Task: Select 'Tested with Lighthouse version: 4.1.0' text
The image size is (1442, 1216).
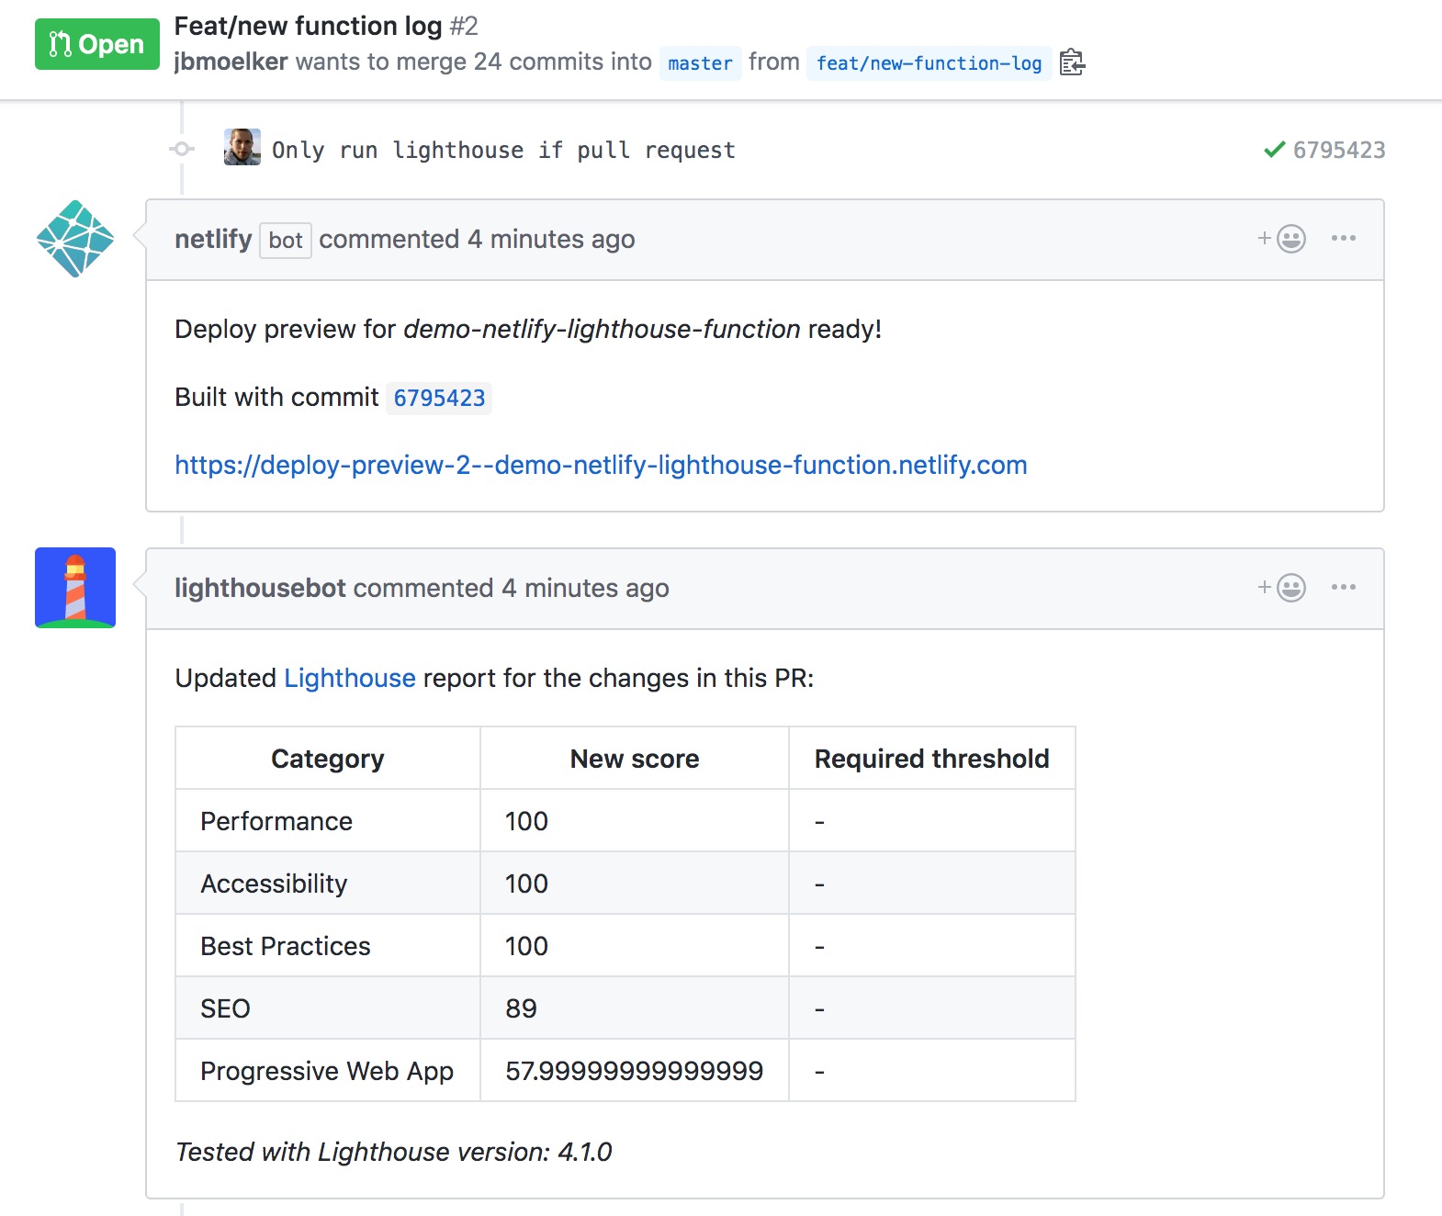Action: click(393, 1152)
